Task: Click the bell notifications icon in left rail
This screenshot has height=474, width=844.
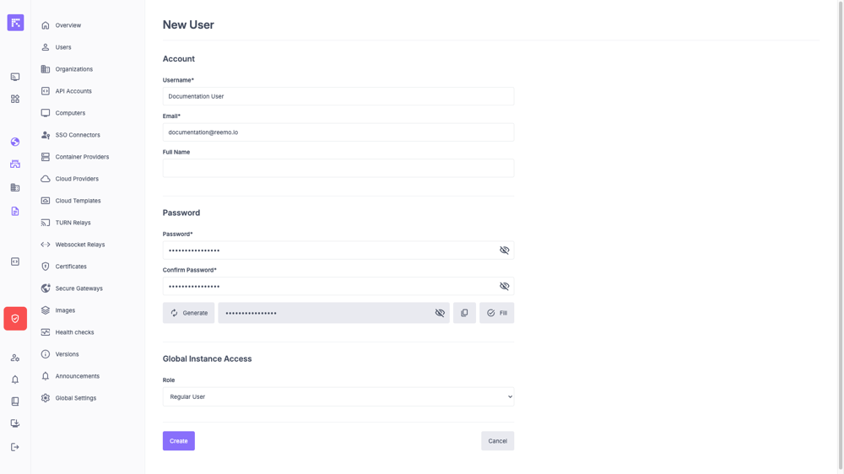Action: (15, 380)
